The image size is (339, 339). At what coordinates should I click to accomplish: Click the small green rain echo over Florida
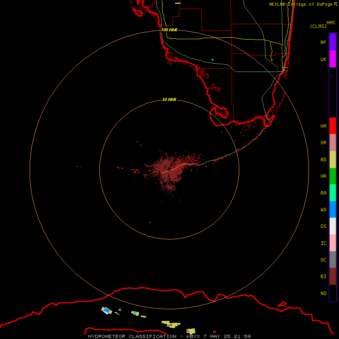212,60
